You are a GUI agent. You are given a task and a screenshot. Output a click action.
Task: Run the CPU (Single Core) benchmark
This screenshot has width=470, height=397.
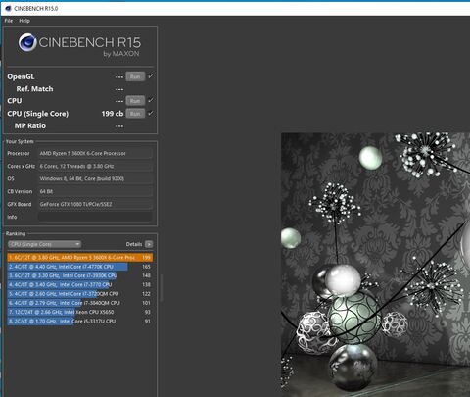click(x=135, y=114)
